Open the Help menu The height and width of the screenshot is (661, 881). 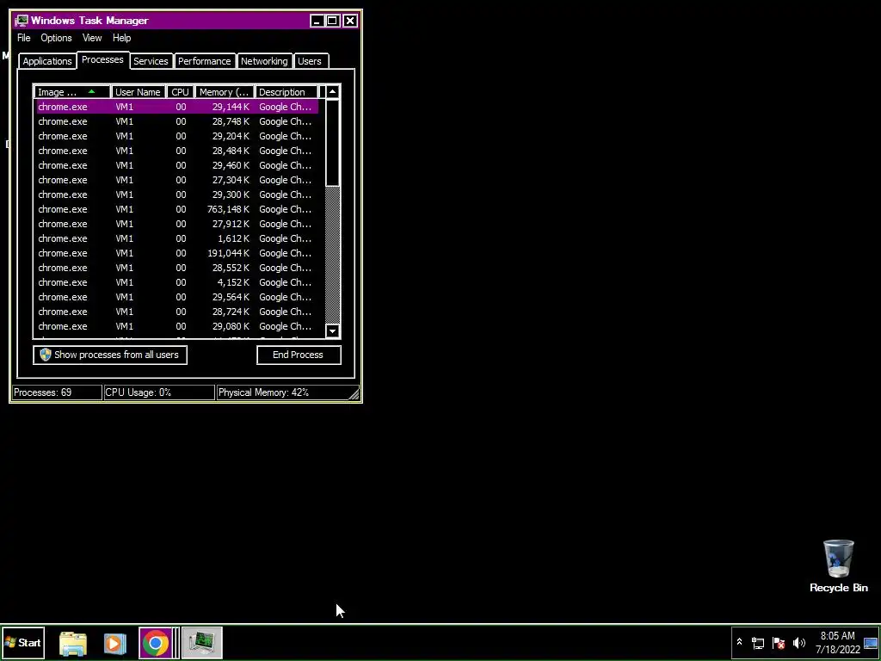point(121,38)
